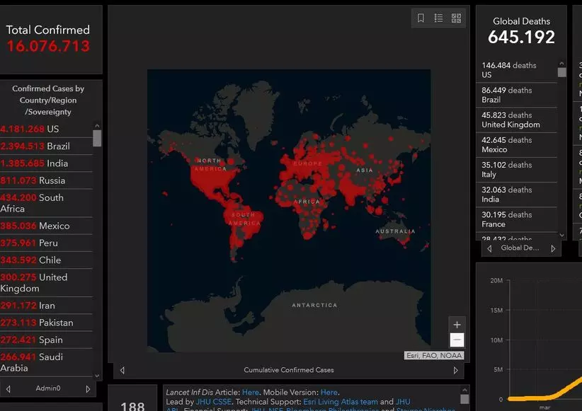Open the basemap gallery grid icon
Viewport: 582px width, 411px height.
tap(456, 18)
